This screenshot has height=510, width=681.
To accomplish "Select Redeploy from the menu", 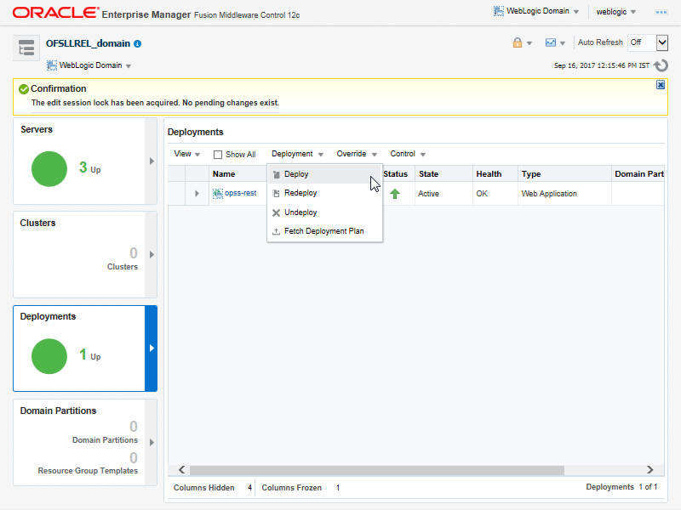I will coord(300,193).
